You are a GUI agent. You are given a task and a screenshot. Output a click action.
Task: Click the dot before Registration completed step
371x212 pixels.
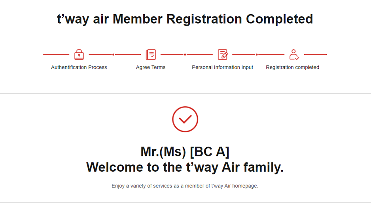[257, 54]
